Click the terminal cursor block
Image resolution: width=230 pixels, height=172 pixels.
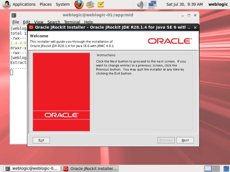11,72
